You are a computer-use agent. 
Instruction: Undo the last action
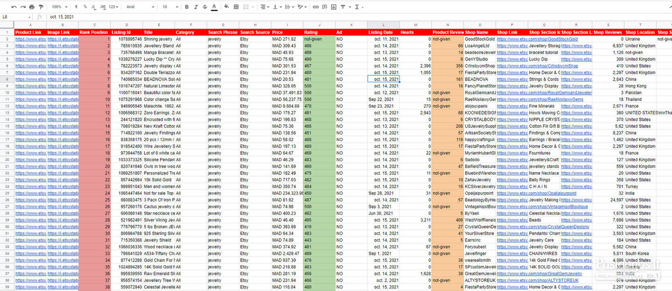click(x=14, y=7)
